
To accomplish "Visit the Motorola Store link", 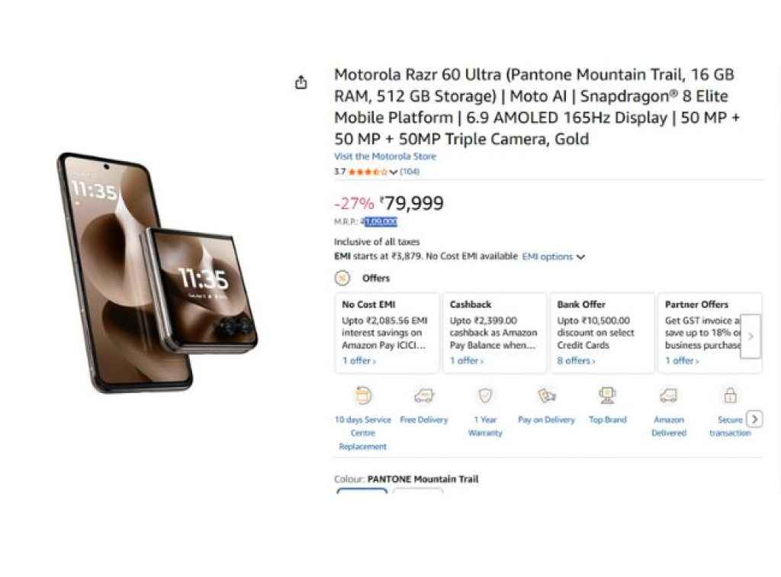I will coord(385,156).
